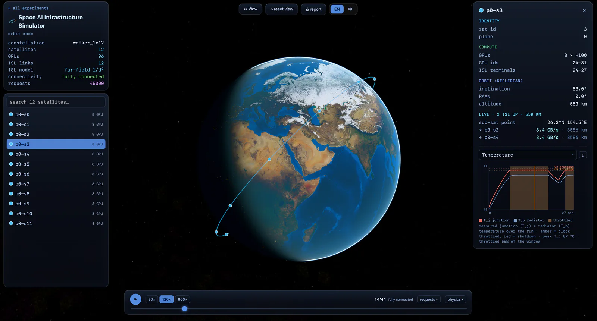
Task: Select satellite p0-s1 in the list
Action: pos(56,124)
